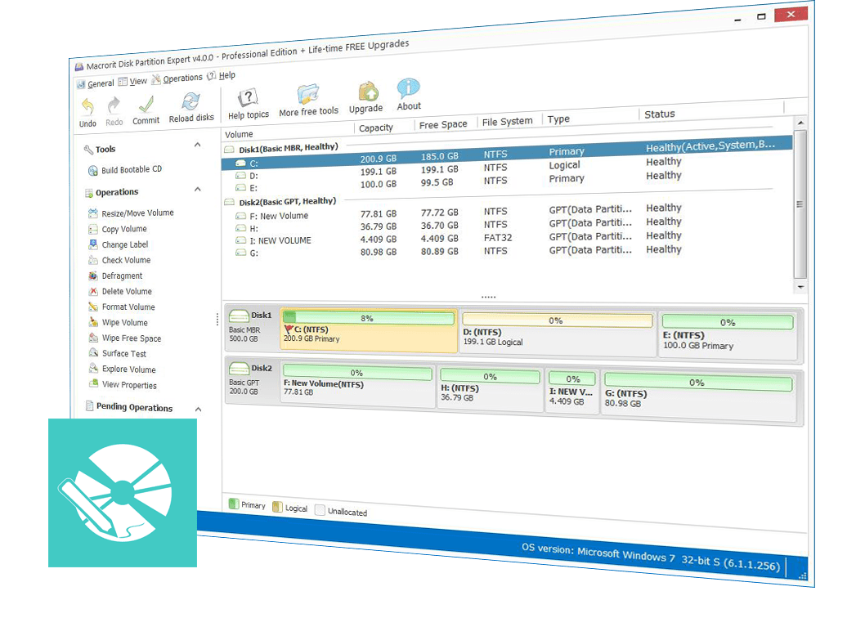This screenshot has width=865, height=618.
Task: Click the D: (NTFS) 0% usage bar
Action: 557,320
